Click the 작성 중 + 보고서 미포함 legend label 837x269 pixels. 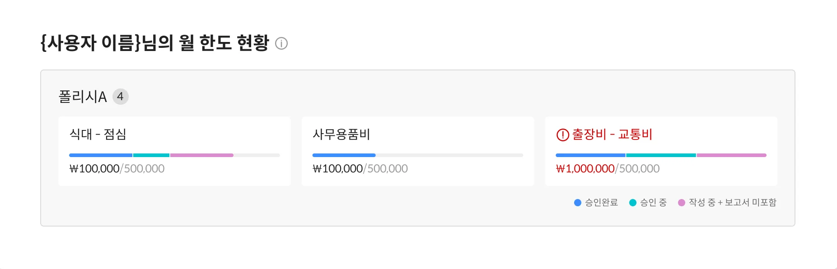[x=732, y=203]
